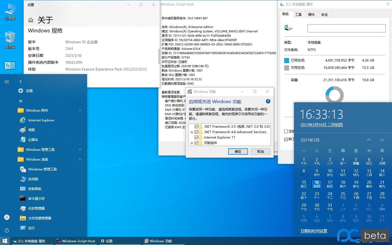Toggle .NET Framework 3.5 checkbox
Image resolution: width=392 pixels, height=245 pixels.
pyautogui.click(x=196, y=126)
